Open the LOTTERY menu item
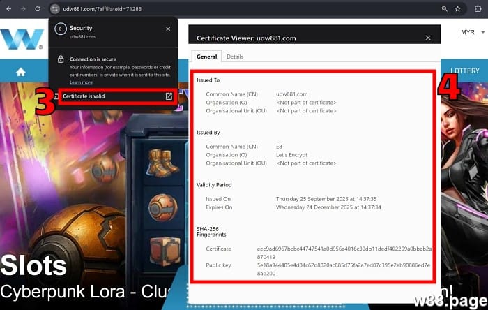The image size is (488, 310). 465,71
